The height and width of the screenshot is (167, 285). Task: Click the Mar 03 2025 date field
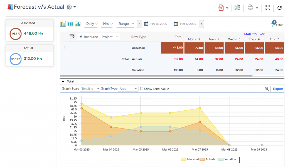click(x=158, y=24)
